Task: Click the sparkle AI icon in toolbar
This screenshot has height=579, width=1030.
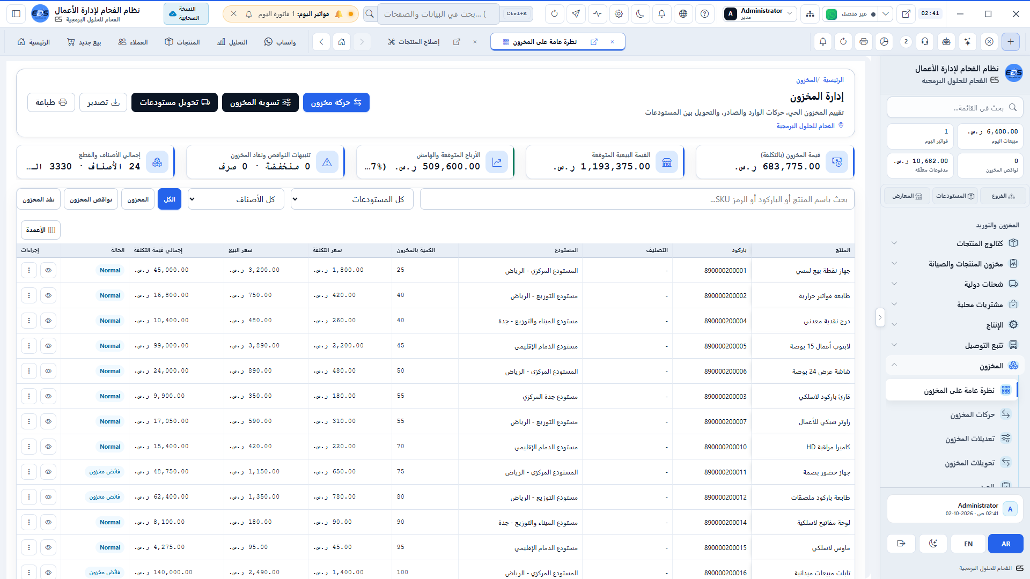Action: (967, 42)
